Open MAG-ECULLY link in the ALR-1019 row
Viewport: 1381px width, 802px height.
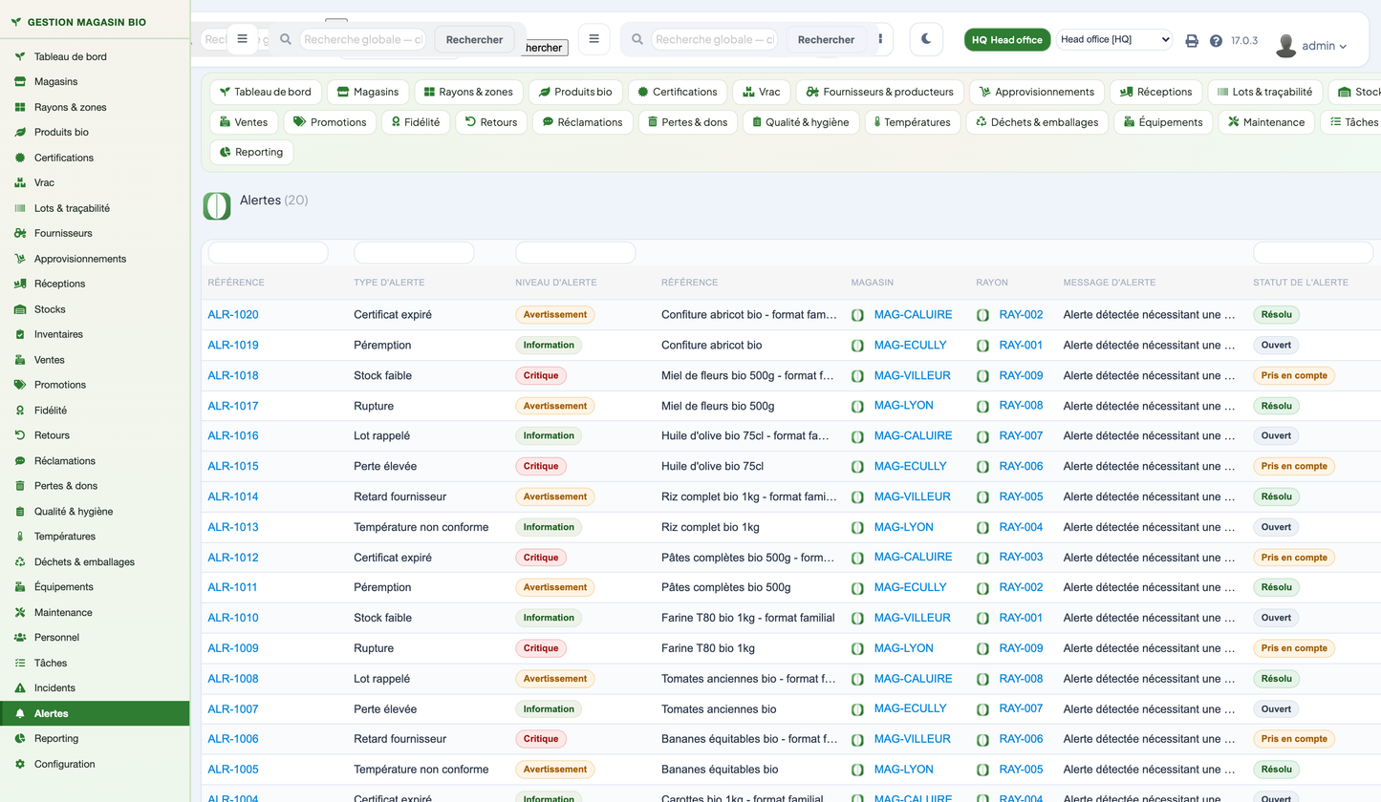[x=911, y=345]
